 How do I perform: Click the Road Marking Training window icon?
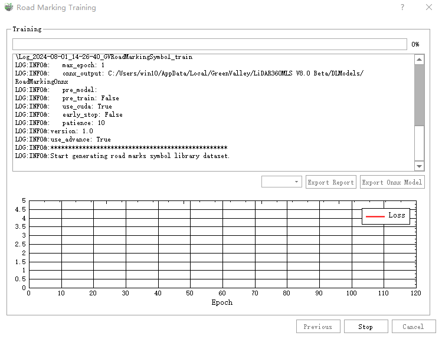click(x=8, y=8)
